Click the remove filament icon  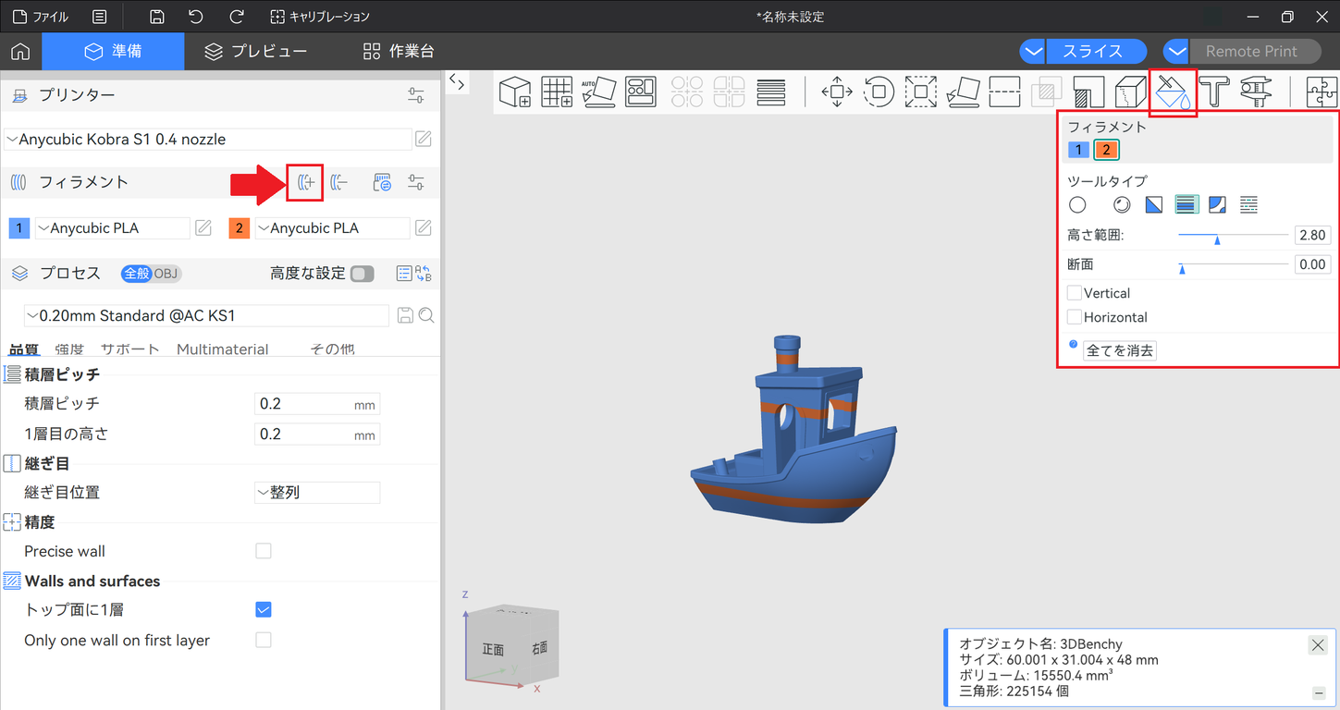point(339,182)
